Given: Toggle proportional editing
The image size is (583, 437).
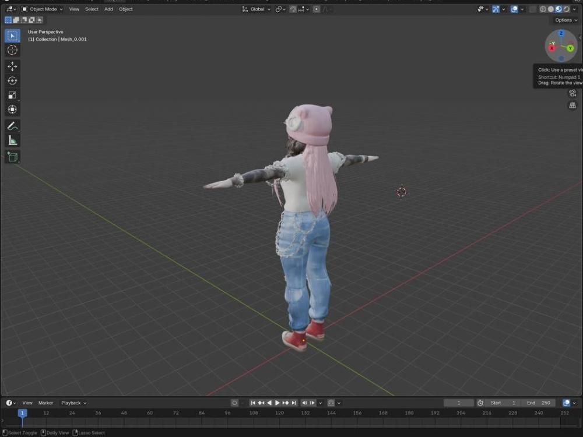Looking at the screenshot, I should (317, 9).
